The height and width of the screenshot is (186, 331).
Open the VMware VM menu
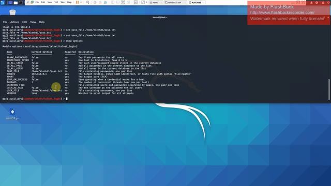pyautogui.click(x=56, y=2)
